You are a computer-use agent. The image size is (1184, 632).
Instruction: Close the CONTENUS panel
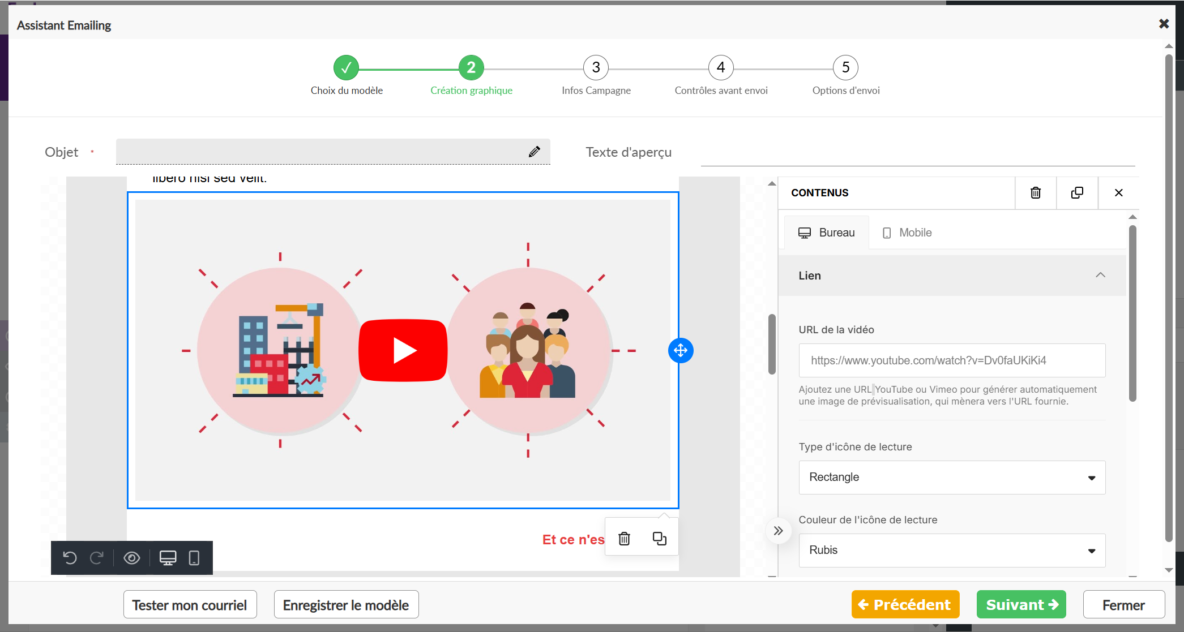tap(1119, 193)
